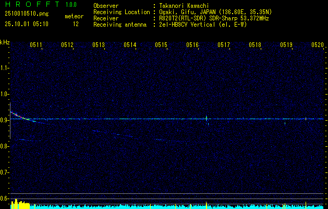Click the 0519 time axis label
Viewport: 328px width, 209px height.
click(x=286, y=44)
